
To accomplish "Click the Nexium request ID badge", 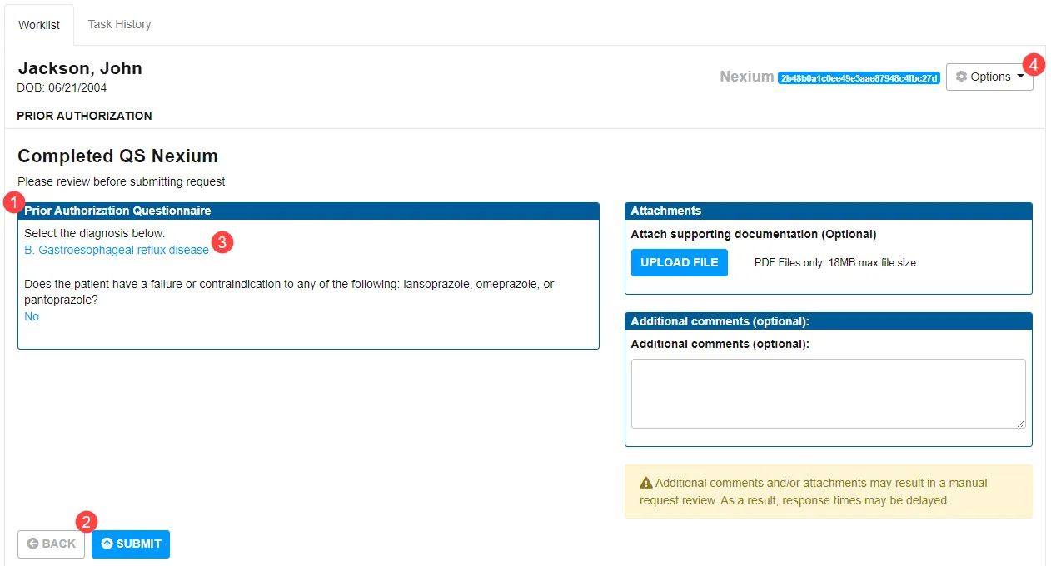I will (x=859, y=77).
